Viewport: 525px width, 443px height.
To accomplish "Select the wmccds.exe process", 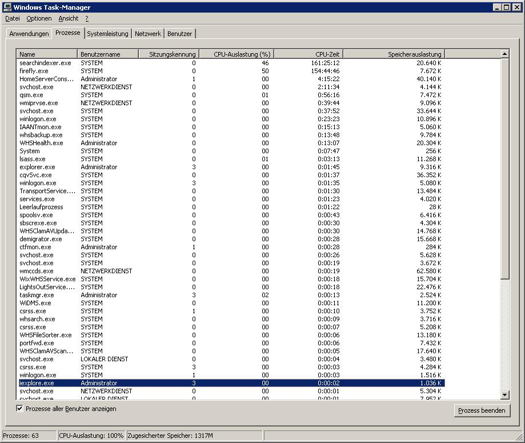I will (232, 271).
